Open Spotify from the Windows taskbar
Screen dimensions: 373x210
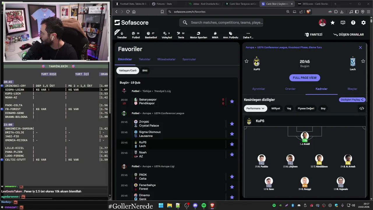click(x=204, y=206)
